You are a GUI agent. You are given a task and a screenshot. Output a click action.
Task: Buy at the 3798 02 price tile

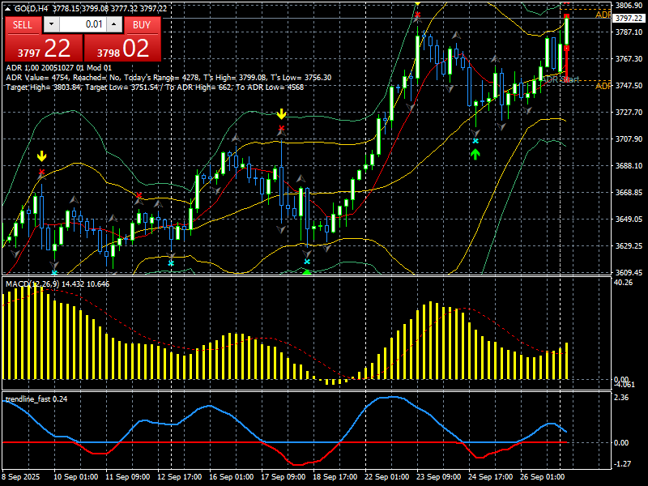(x=123, y=49)
